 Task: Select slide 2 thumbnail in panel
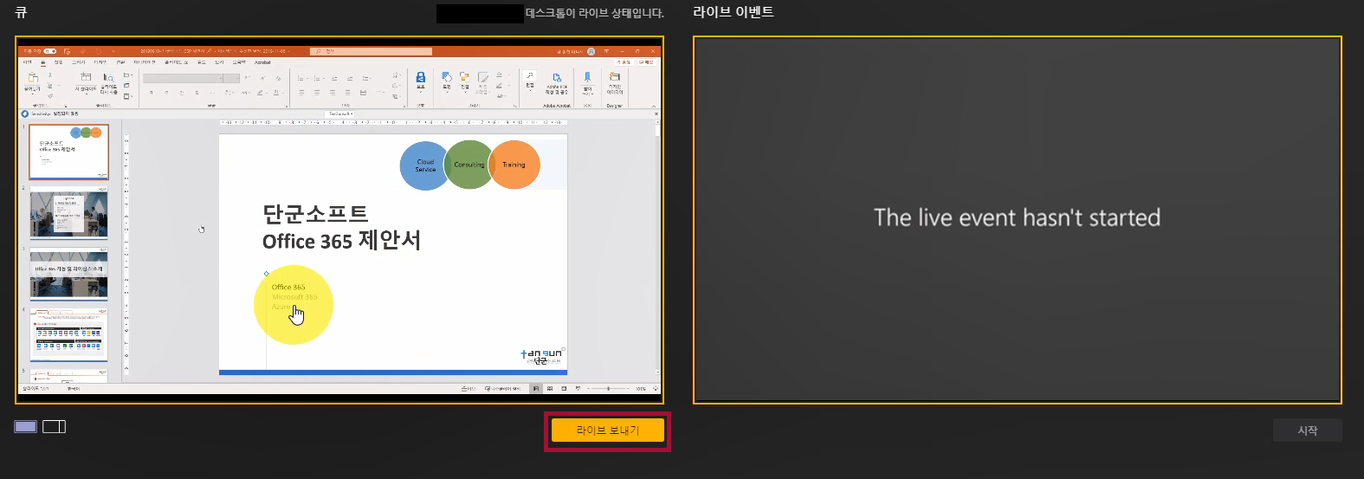pyautogui.click(x=68, y=213)
